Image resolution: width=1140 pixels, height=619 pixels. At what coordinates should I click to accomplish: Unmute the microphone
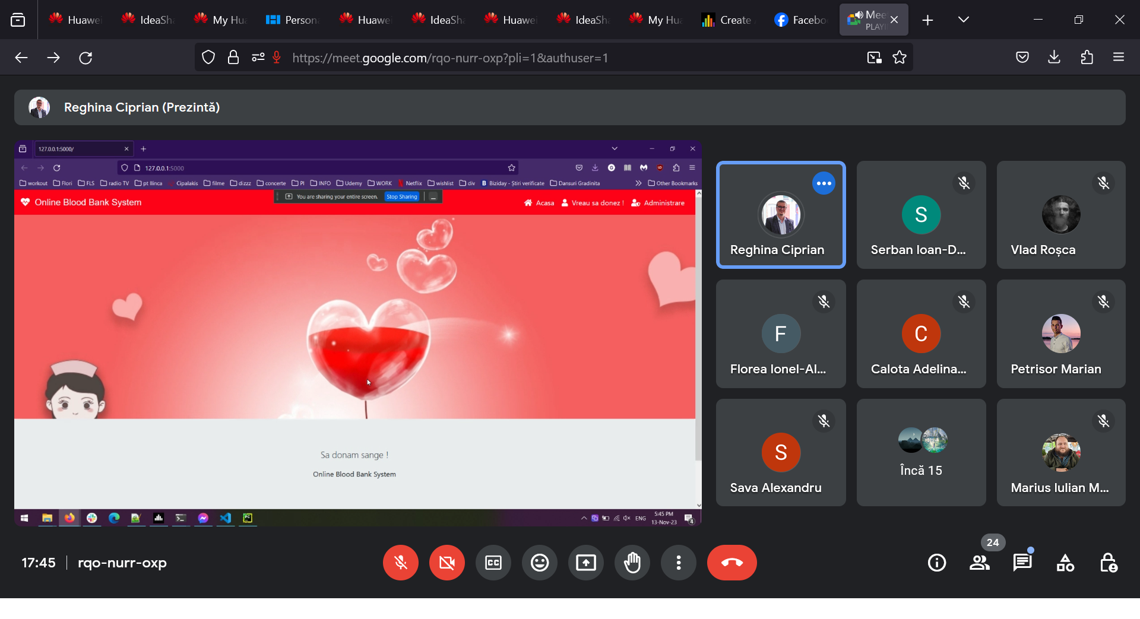(401, 562)
